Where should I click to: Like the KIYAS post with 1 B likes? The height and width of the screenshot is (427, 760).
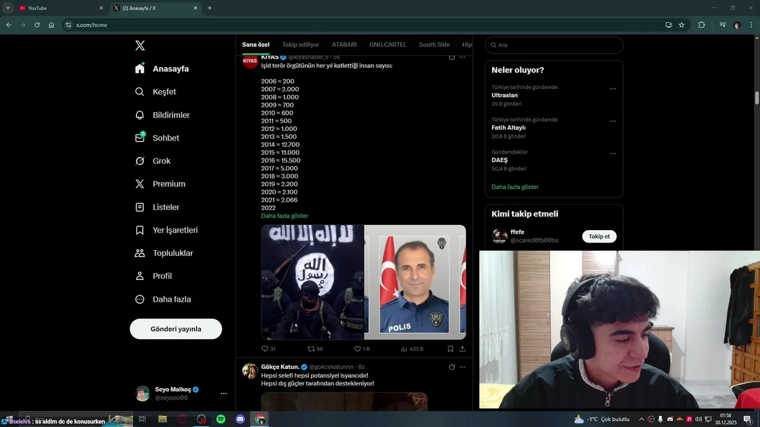pos(362,349)
